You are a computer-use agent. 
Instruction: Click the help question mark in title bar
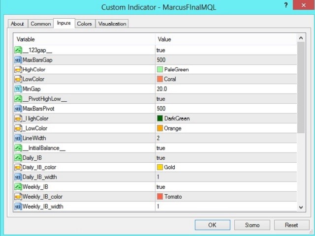tap(286, 5)
